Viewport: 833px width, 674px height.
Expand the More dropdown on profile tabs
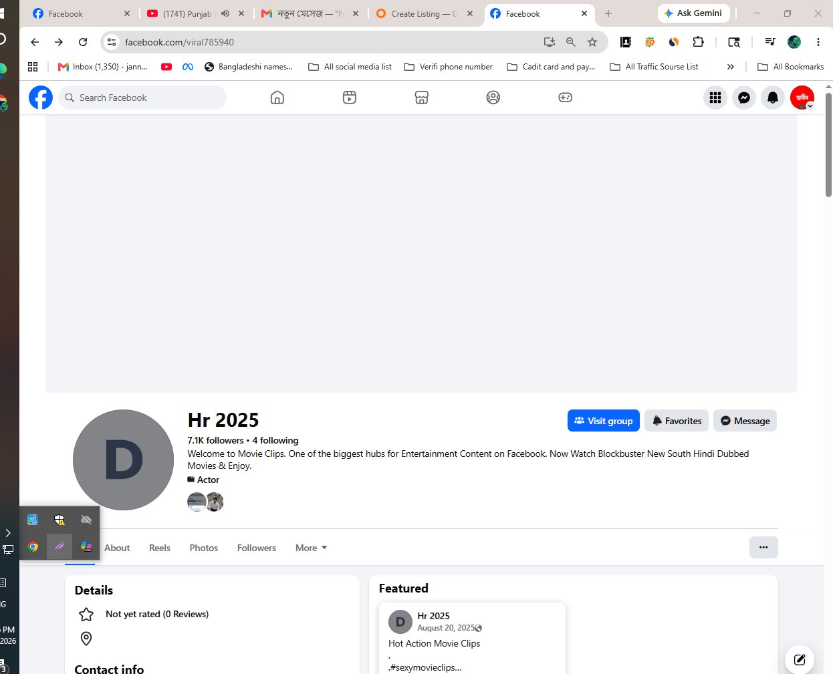(312, 548)
